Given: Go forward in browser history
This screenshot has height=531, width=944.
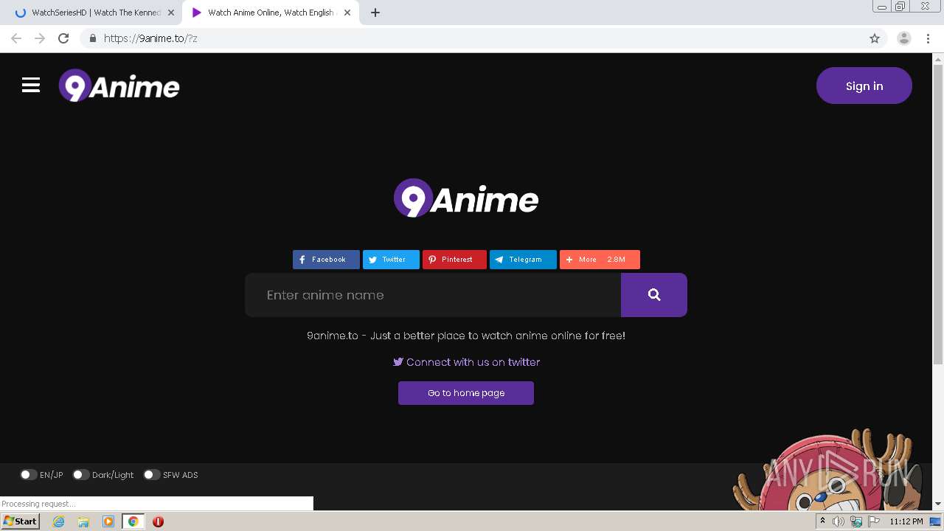Looking at the screenshot, I should coord(40,38).
